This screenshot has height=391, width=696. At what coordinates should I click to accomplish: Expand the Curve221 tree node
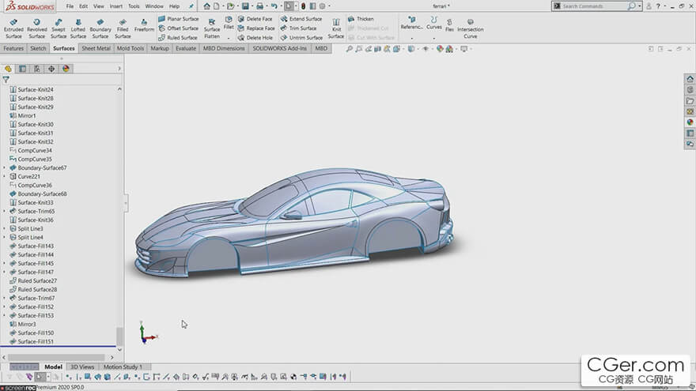(5, 176)
